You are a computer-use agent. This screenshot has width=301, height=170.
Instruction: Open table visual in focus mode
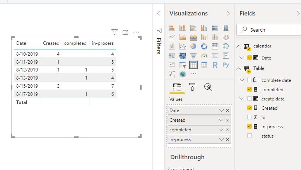[x=125, y=32]
